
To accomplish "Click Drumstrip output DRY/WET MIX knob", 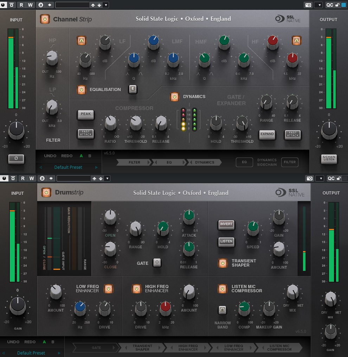I will pyautogui.click(x=330, y=299).
